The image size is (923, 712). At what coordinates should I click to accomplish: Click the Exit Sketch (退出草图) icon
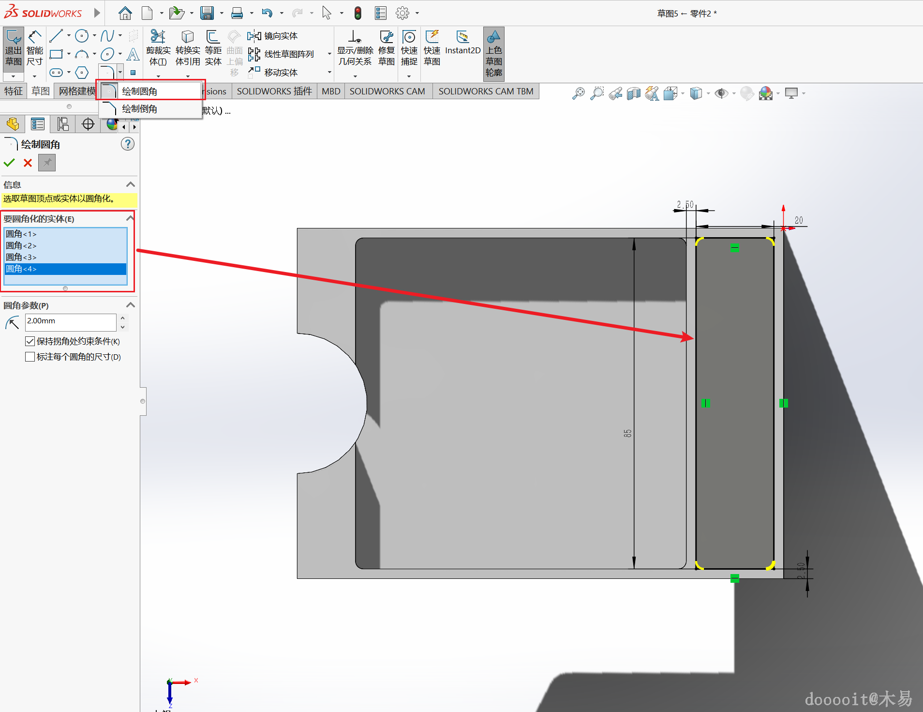(x=14, y=48)
